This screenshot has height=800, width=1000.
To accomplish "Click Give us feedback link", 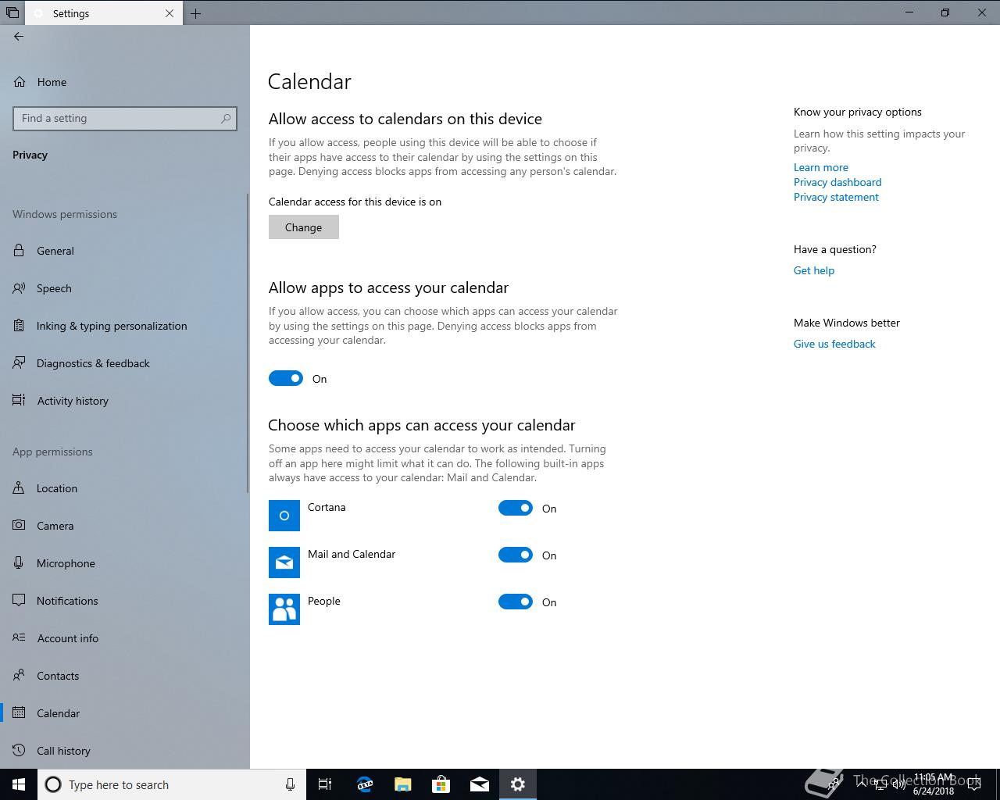I will tap(834, 344).
